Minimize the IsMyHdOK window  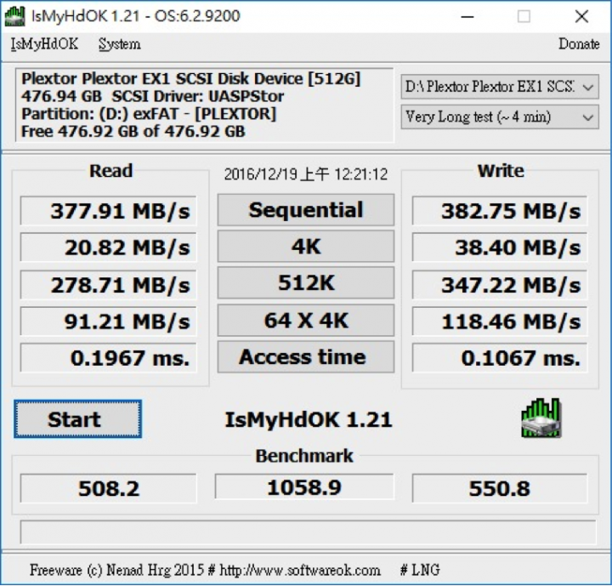(x=467, y=17)
